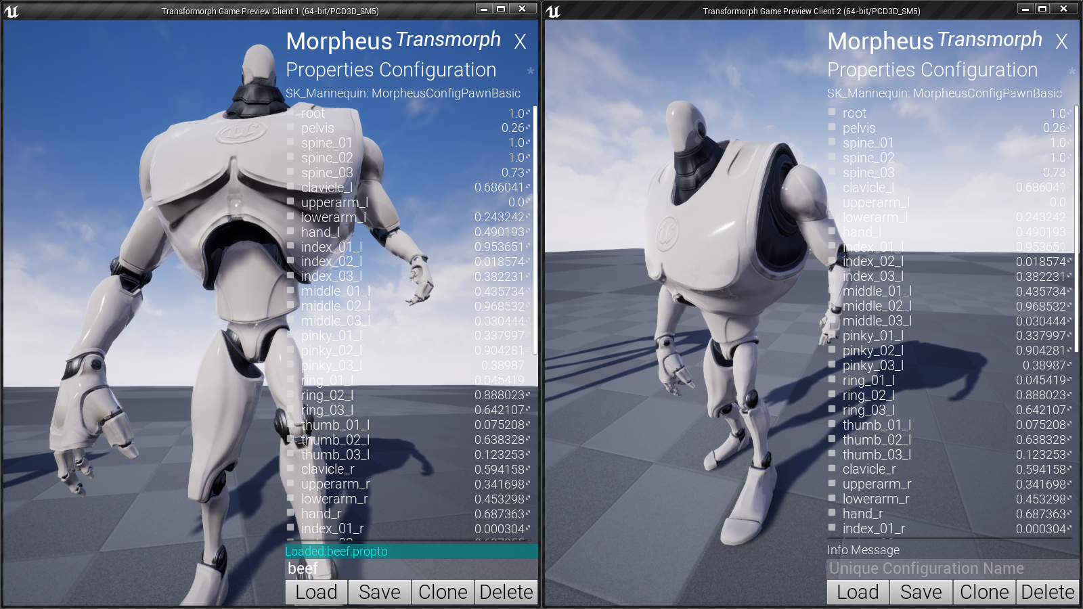Screen dimensions: 1083x609
Task: Click the asterisk icon in Client 2 panel
Action: (x=1072, y=71)
